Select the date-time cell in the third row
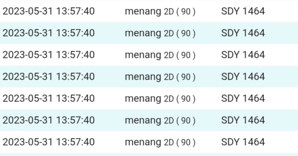298x156 pixels. [48, 55]
